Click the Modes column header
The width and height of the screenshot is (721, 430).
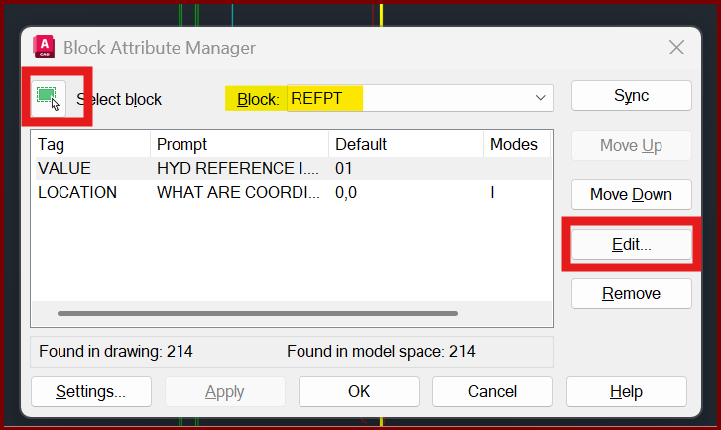(518, 145)
